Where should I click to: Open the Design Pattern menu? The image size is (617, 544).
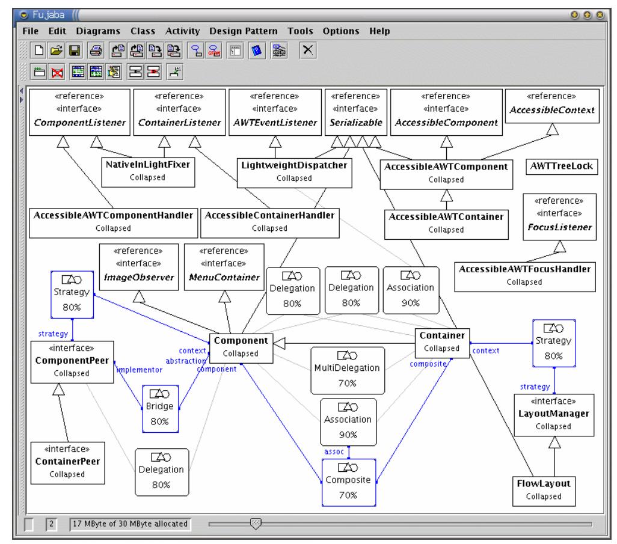coord(243,31)
